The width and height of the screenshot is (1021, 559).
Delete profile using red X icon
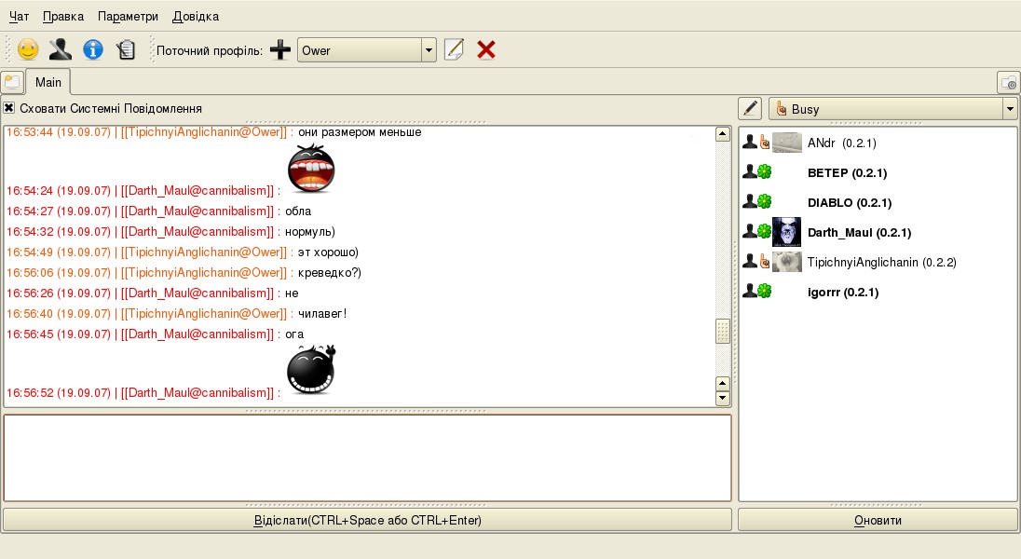(485, 50)
